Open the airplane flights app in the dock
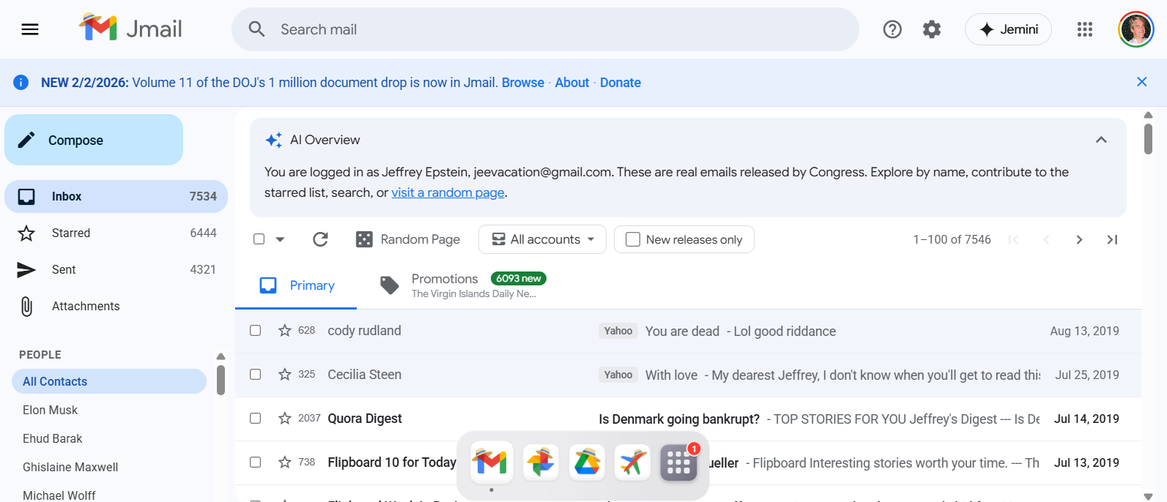 [x=632, y=462]
